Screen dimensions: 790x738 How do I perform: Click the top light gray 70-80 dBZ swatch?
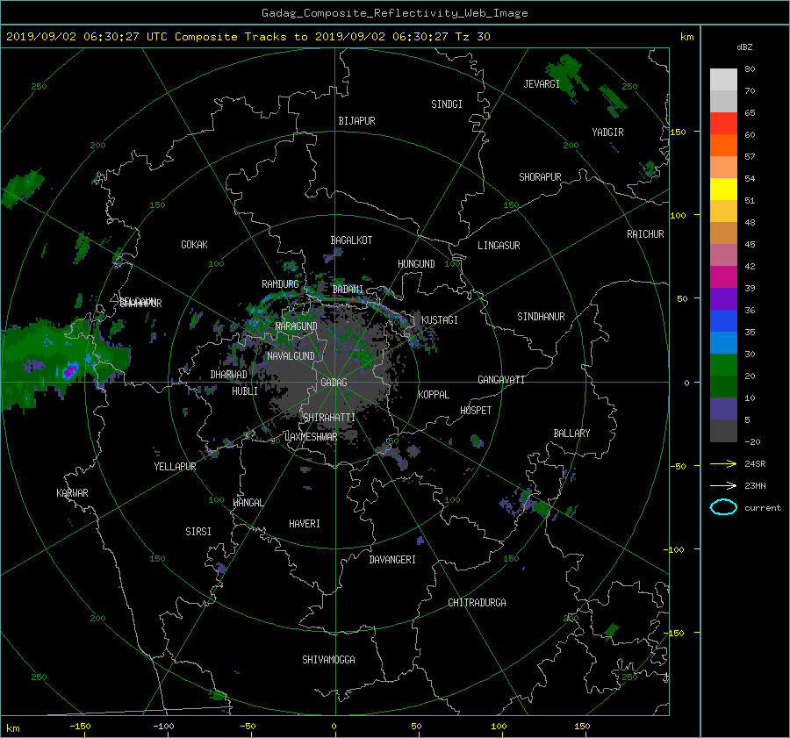[723, 80]
